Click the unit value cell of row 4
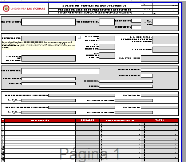 (x=120, y=132)
